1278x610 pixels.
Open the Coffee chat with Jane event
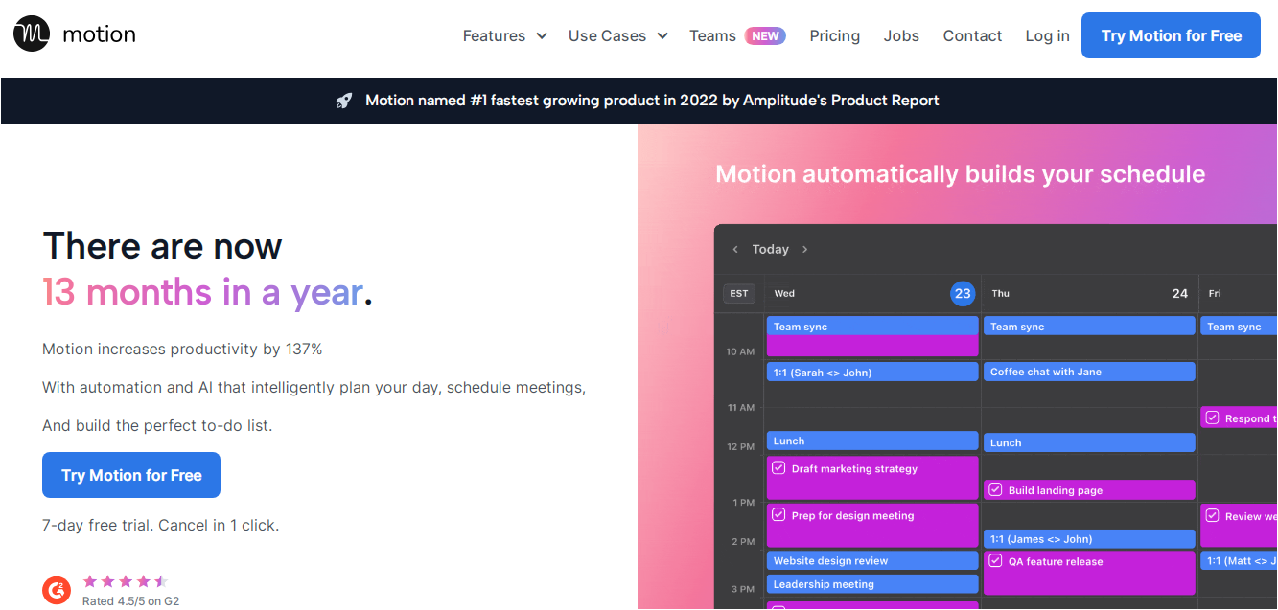click(1088, 372)
